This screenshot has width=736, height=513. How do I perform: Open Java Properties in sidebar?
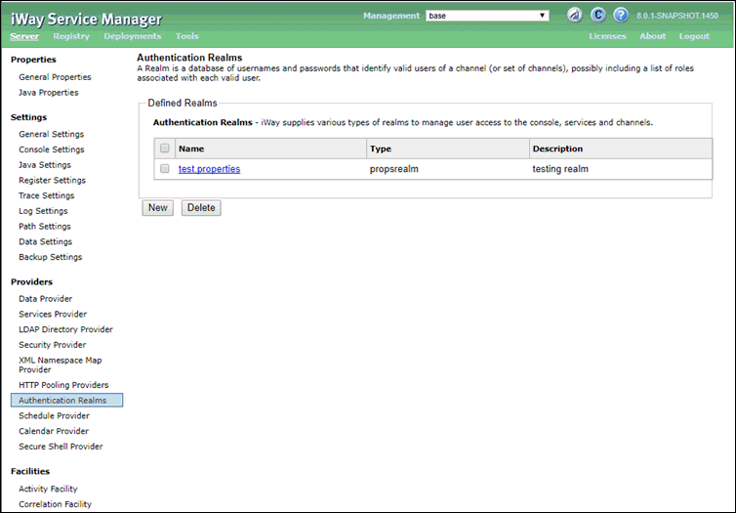click(x=49, y=93)
